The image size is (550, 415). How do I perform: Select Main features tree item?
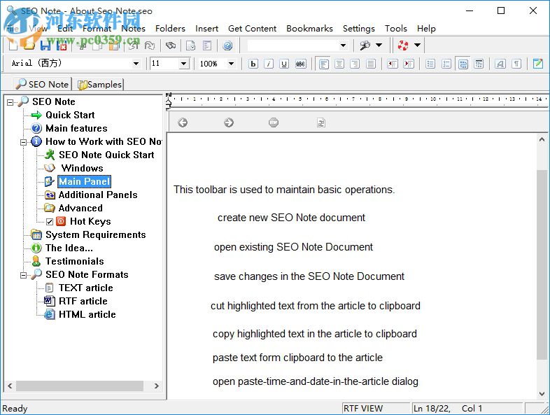(x=76, y=128)
